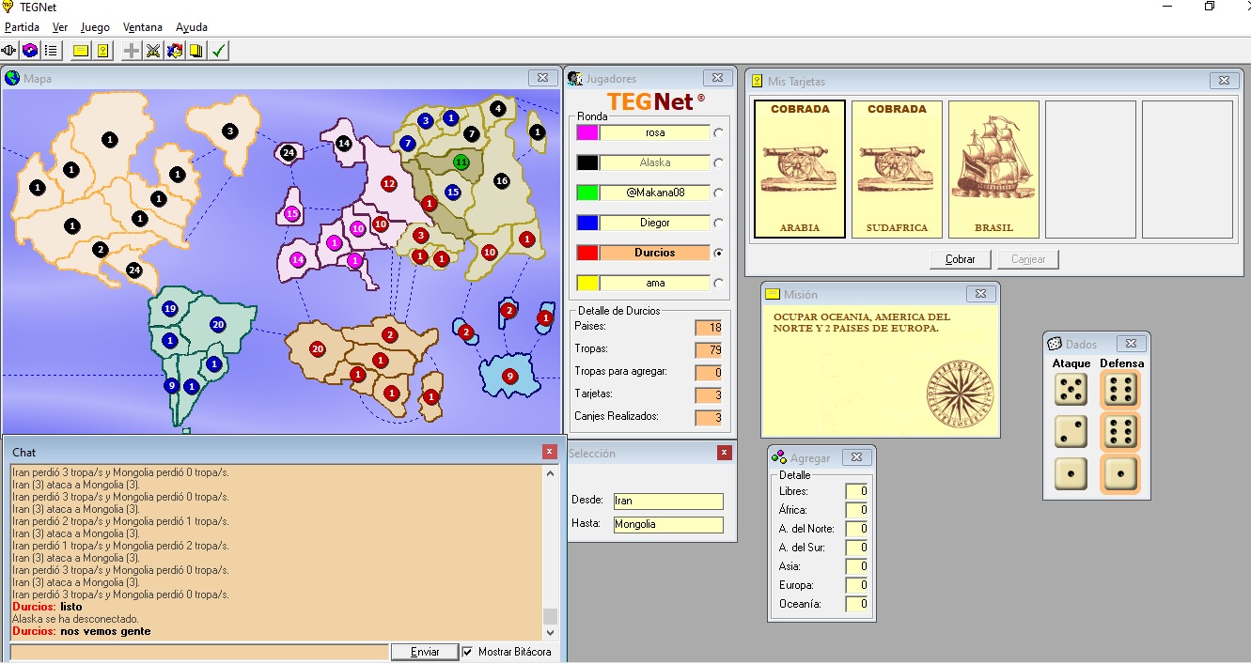Click the Canjear button

coord(1028,259)
